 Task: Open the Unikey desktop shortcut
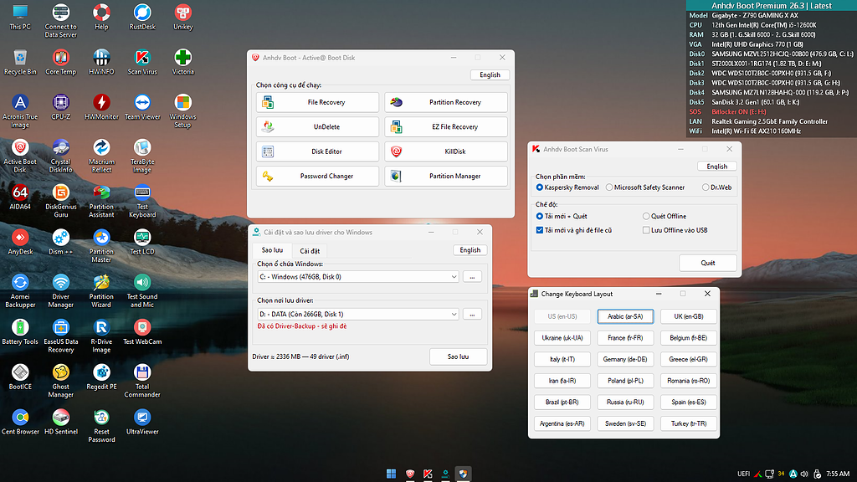coord(182,17)
